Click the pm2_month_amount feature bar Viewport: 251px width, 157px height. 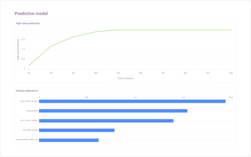pyautogui.click(x=132, y=101)
